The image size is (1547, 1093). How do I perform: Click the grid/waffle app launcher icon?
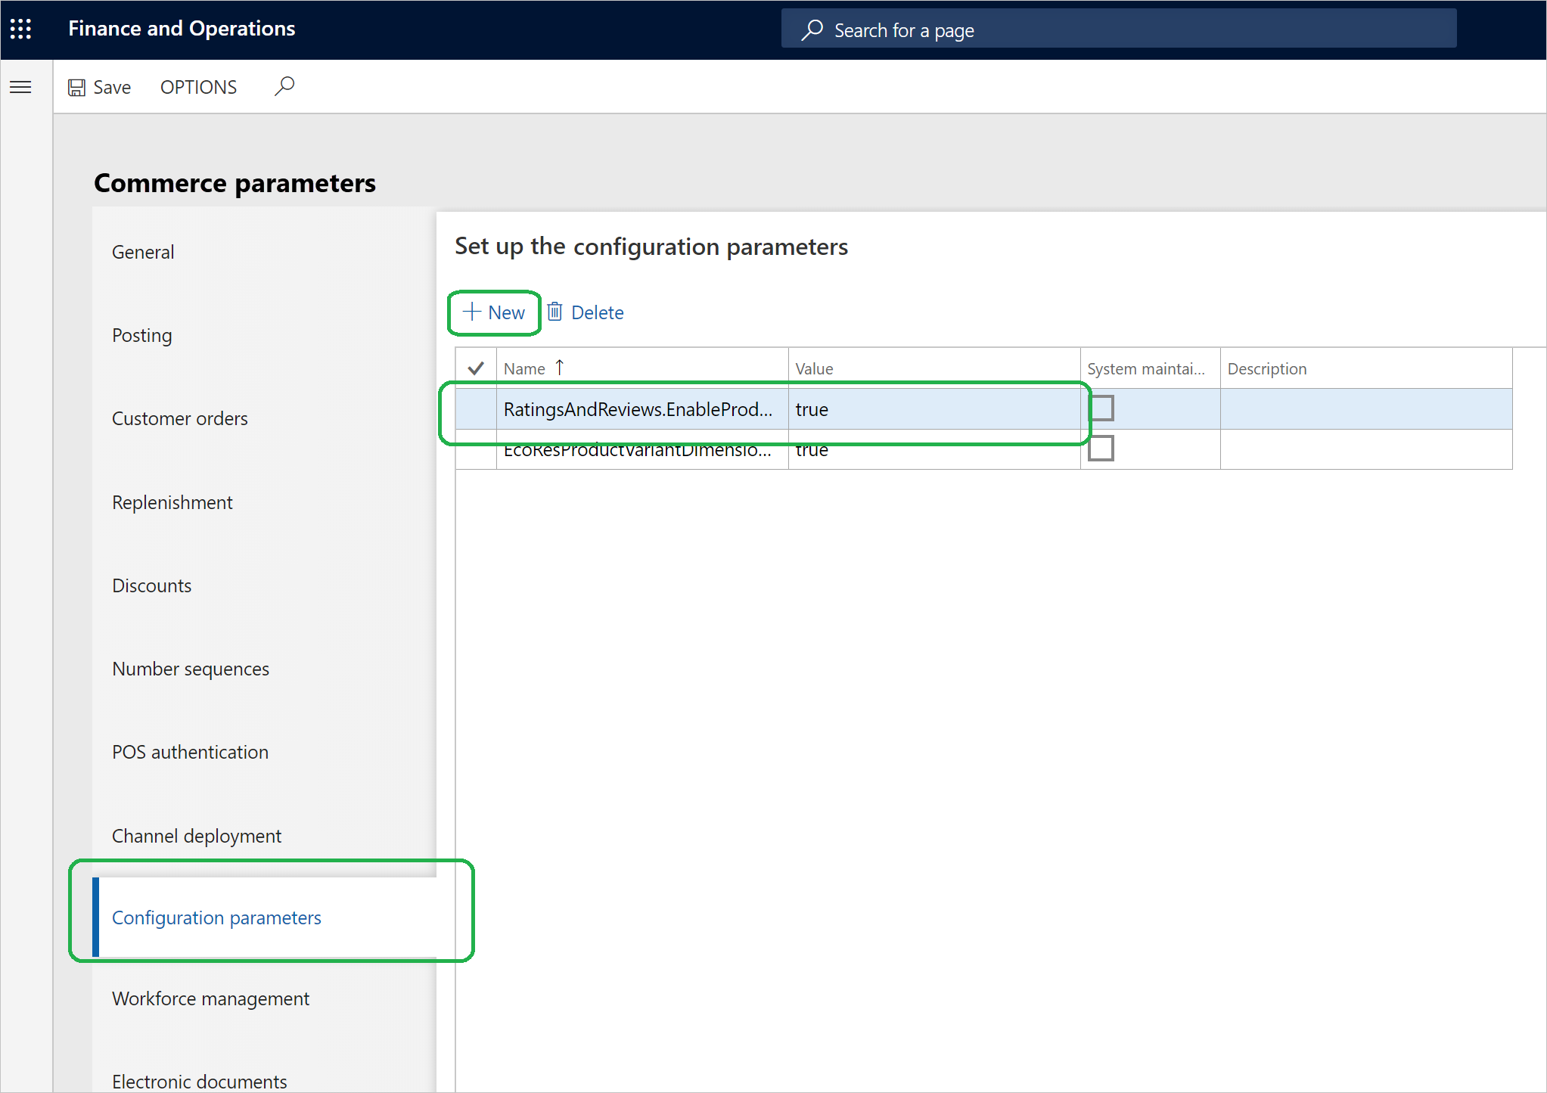pos(21,29)
